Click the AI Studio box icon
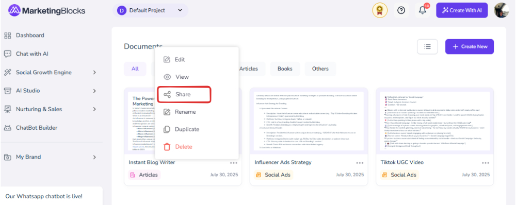The width and height of the screenshot is (516, 205). click(8, 91)
